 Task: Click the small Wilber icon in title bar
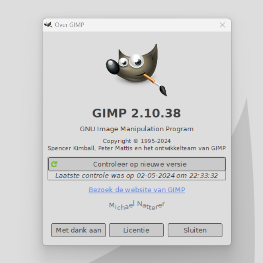click(48, 25)
